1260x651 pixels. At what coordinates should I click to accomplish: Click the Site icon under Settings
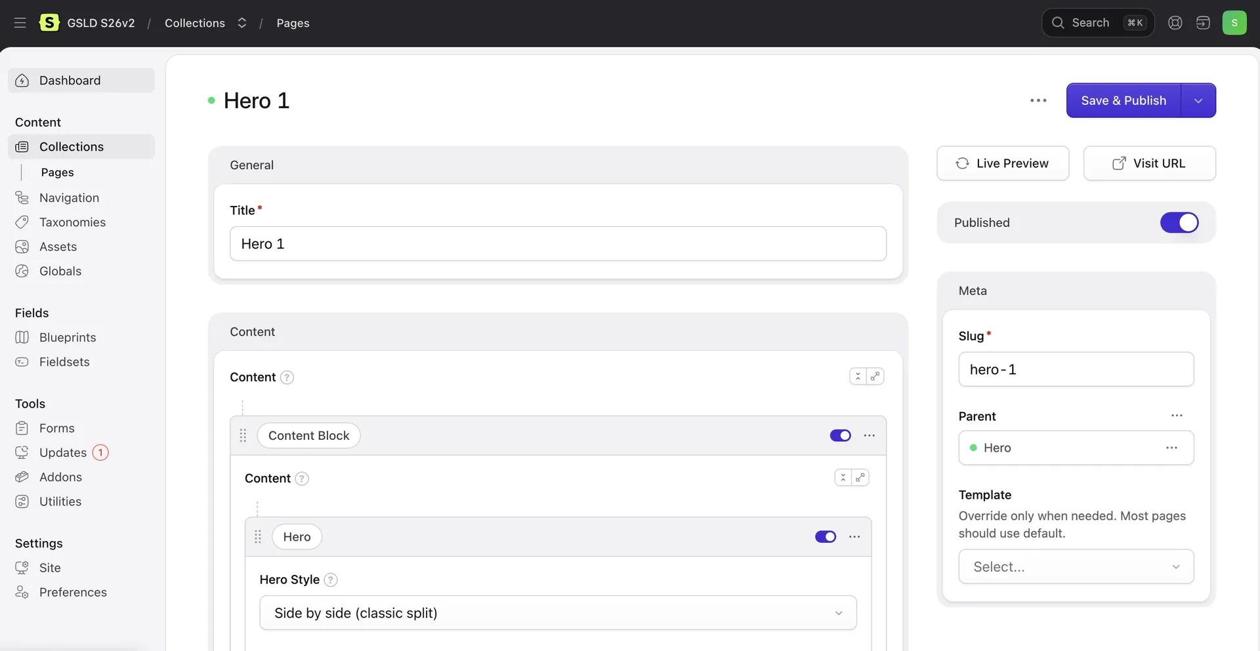pyautogui.click(x=22, y=568)
